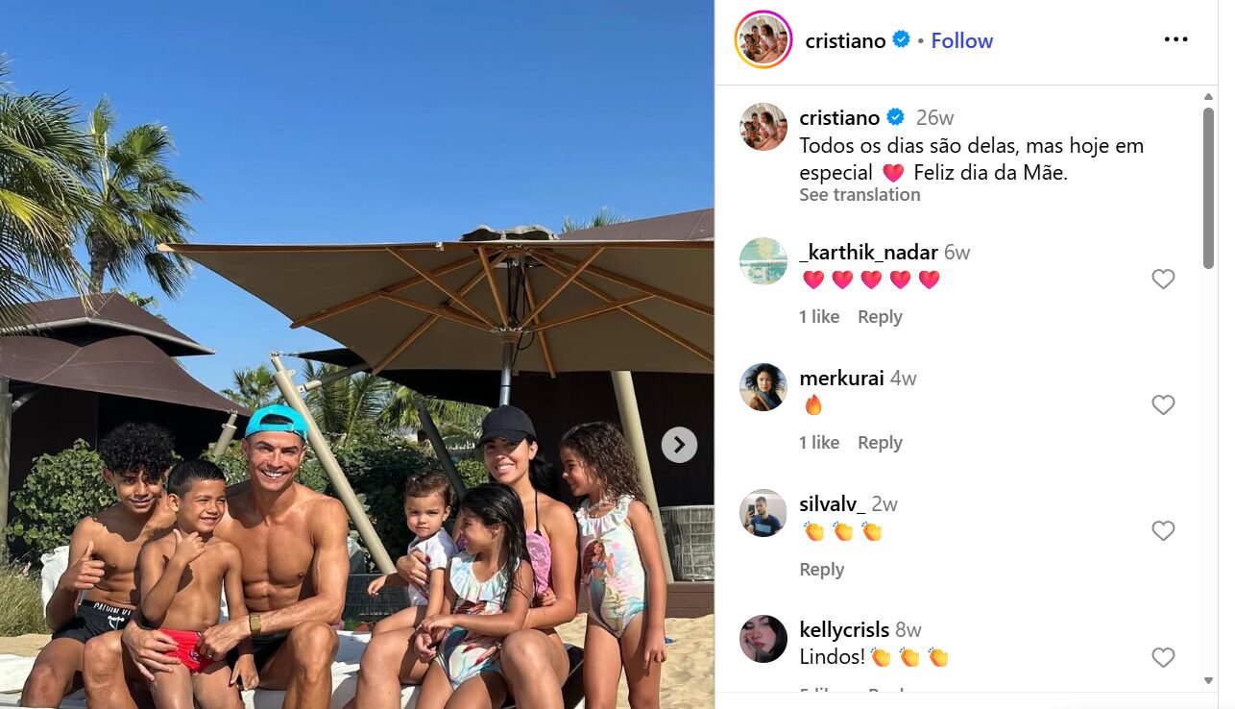
Task: Open the three-dot more options menu
Action: click(1175, 39)
